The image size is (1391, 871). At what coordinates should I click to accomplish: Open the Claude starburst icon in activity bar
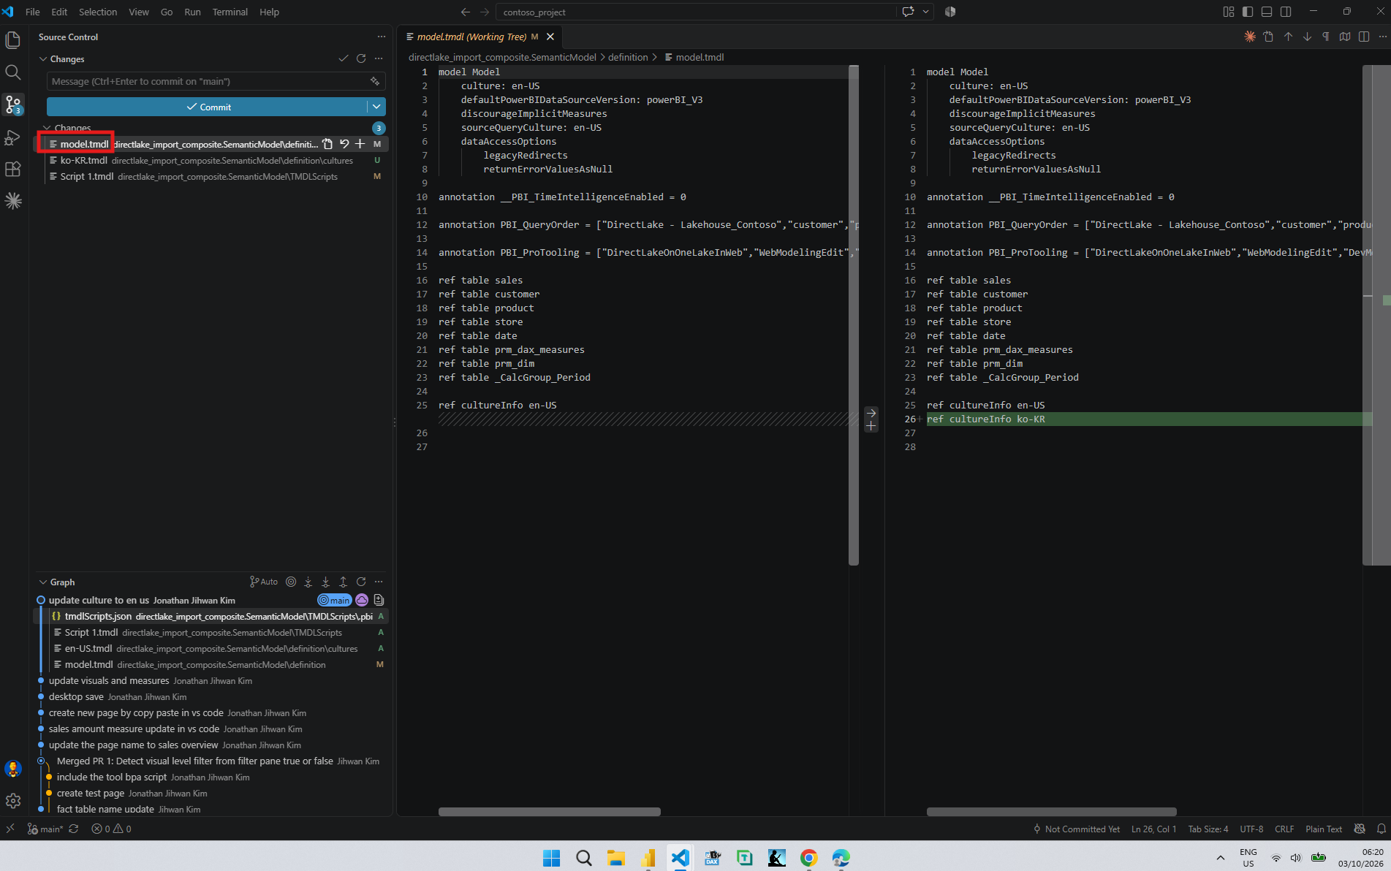point(13,201)
